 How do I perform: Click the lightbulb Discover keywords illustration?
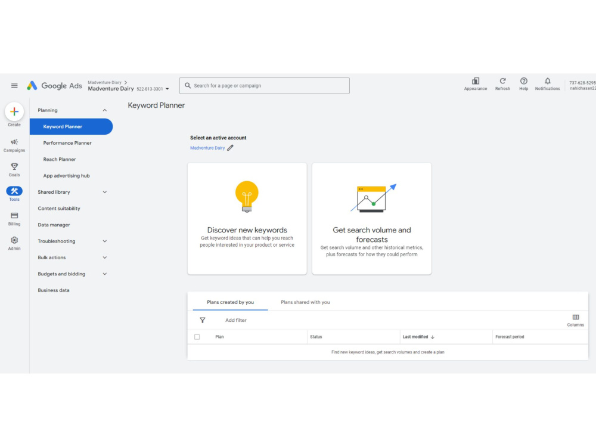coord(247,197)
